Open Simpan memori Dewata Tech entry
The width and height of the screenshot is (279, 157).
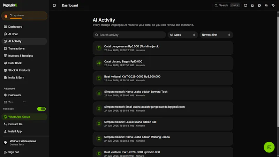(x=163, y=94)
